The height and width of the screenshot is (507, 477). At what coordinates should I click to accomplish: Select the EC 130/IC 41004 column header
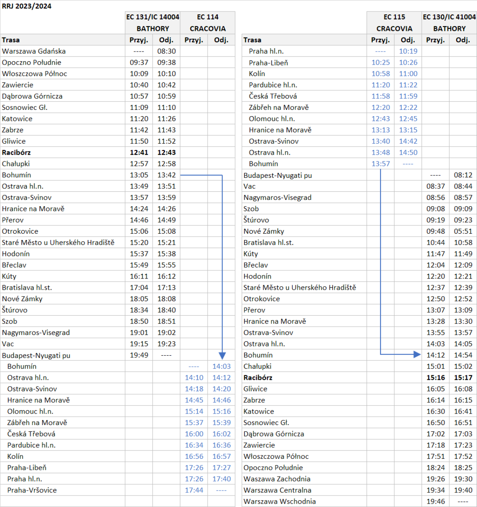[x=449, y=17]
